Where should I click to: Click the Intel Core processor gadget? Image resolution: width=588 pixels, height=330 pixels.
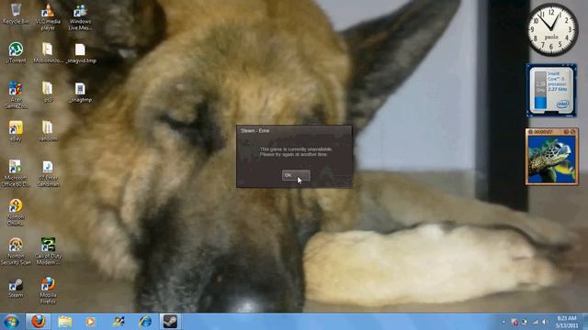coord(551,90)
